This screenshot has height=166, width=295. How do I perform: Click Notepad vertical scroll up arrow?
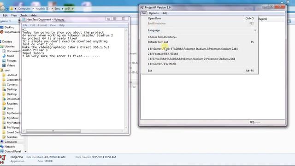tap(126, 30)
